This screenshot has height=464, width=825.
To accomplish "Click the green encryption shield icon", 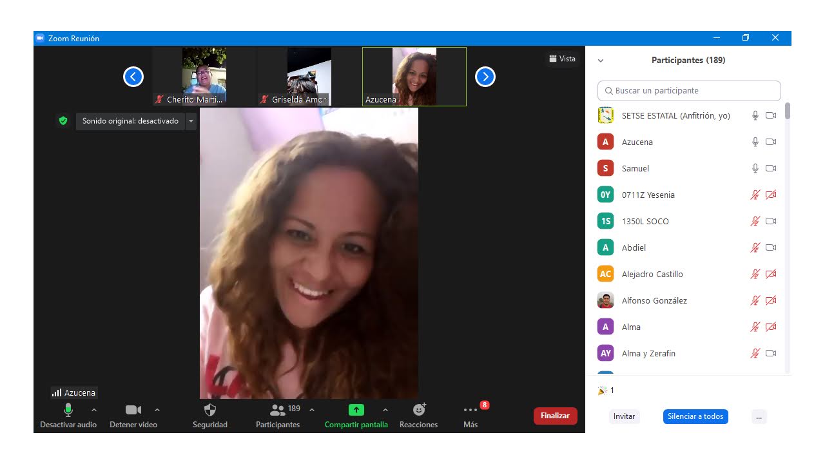I will pos(63,121).
